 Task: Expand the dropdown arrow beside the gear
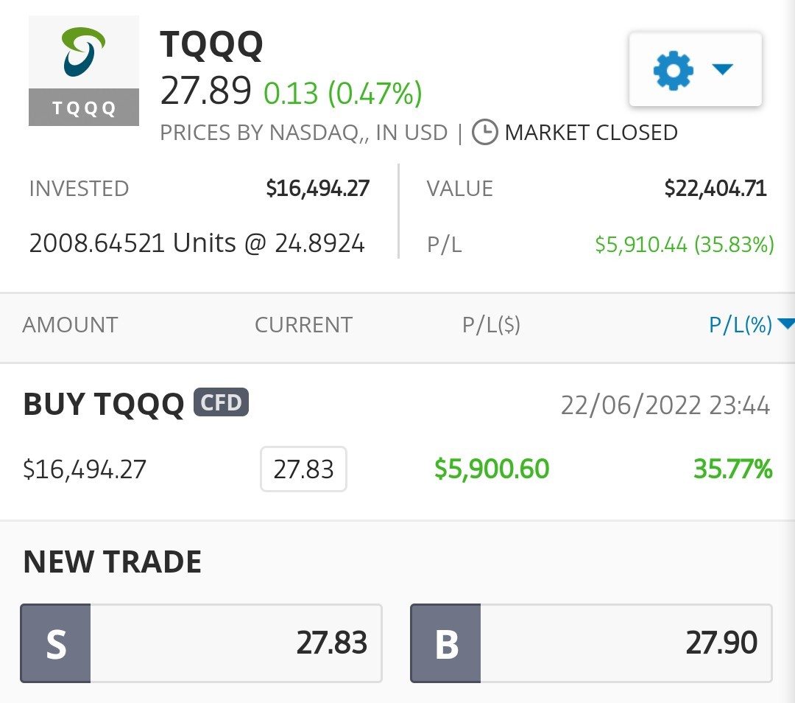(x=723, y=69)
